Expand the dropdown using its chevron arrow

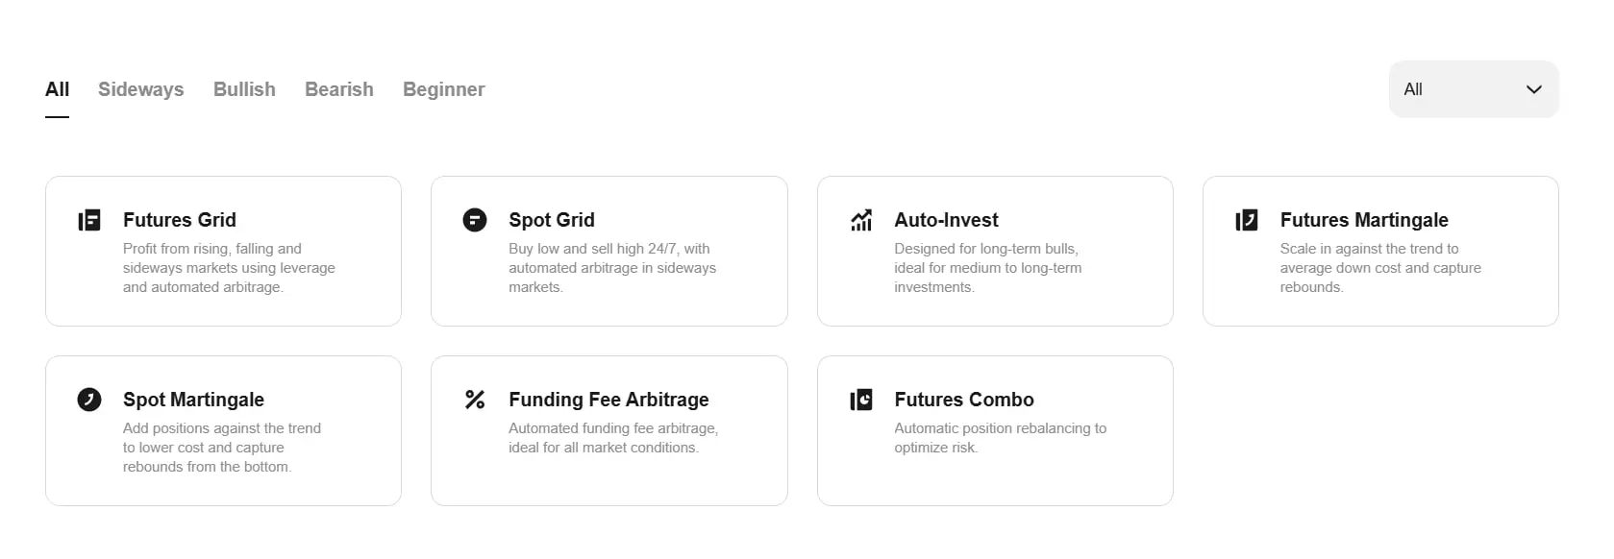click(1534, 89)
